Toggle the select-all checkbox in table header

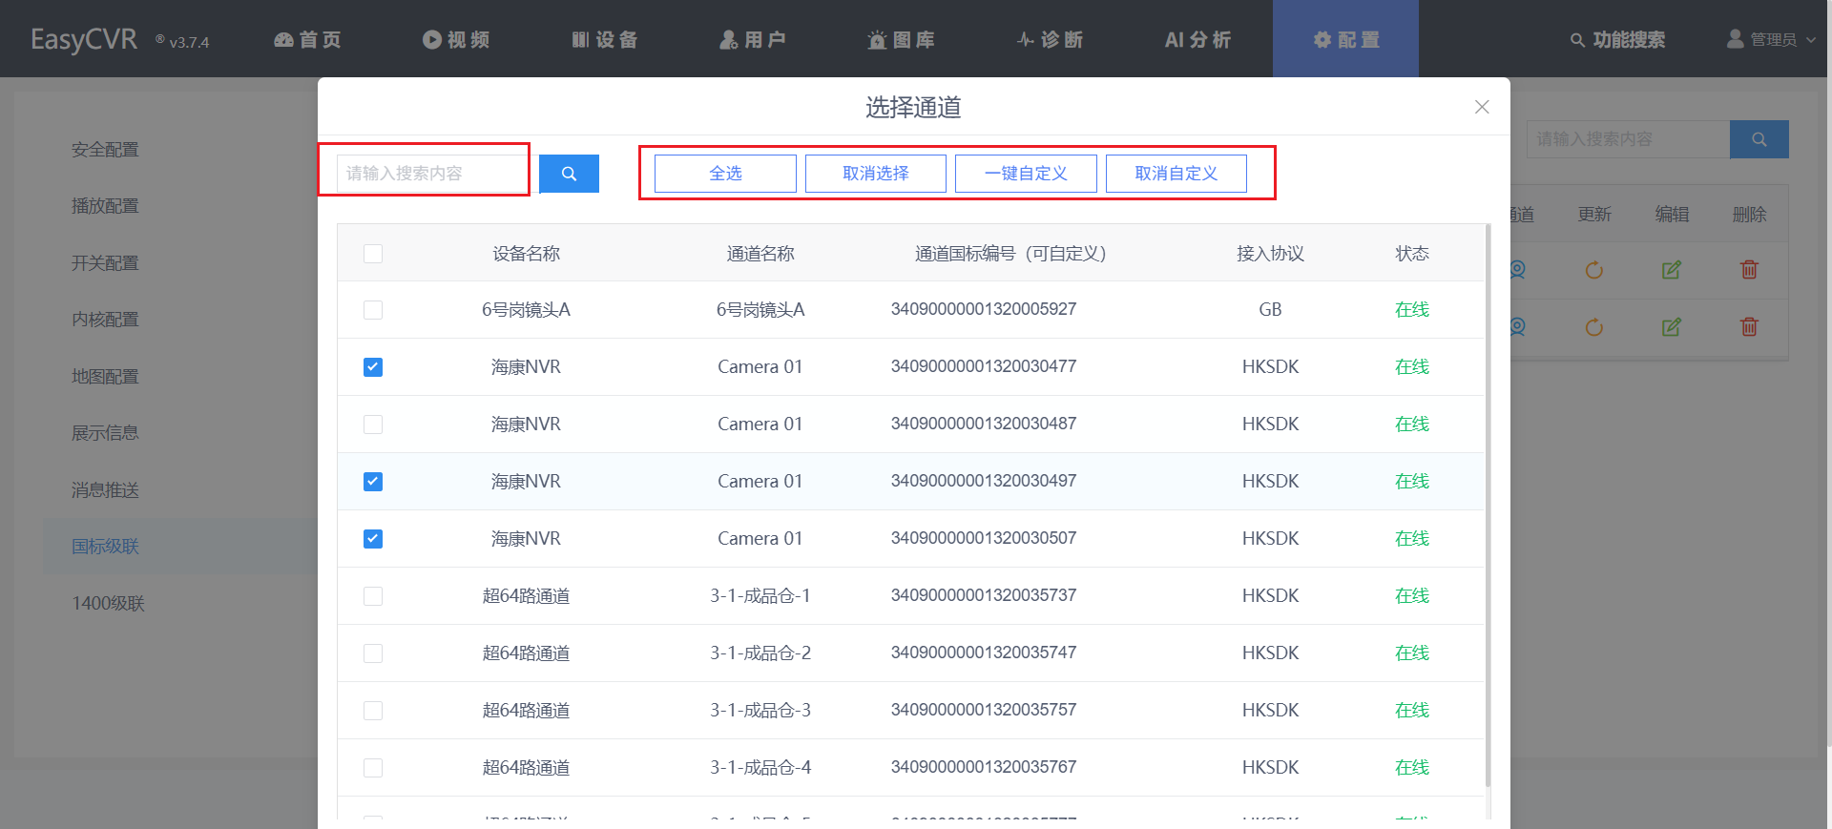tap(373, 254)
